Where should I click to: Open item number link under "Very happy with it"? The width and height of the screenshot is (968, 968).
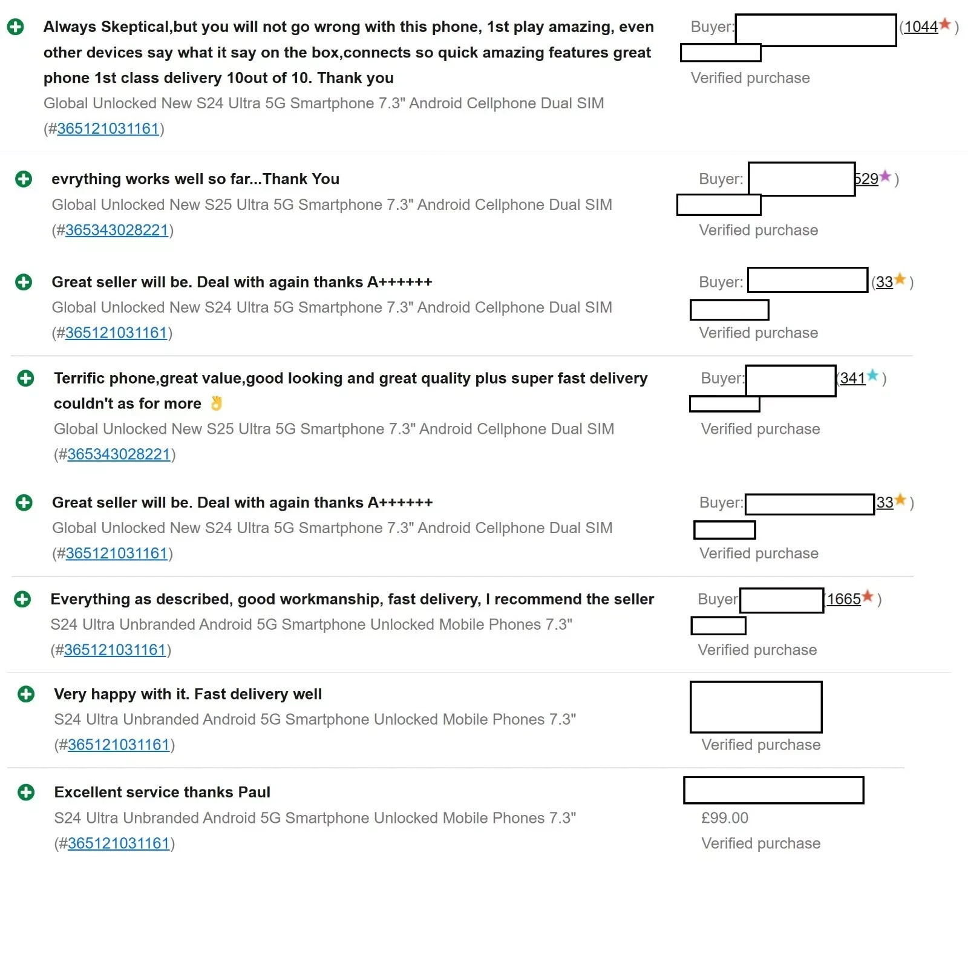(119, 745)
